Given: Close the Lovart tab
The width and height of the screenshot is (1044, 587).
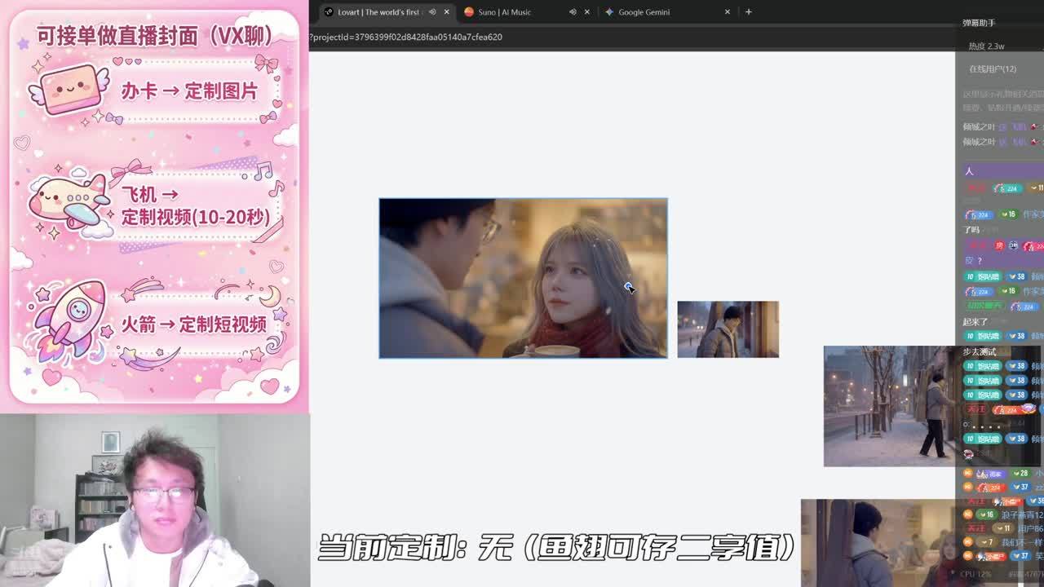Looking at the screenshot, I should 446,12.
